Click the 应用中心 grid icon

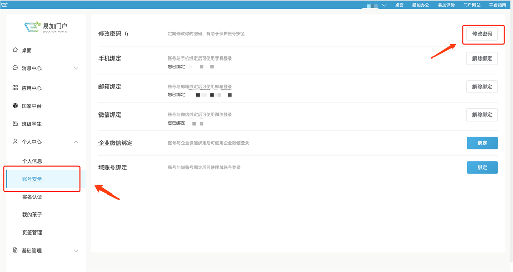15,88
